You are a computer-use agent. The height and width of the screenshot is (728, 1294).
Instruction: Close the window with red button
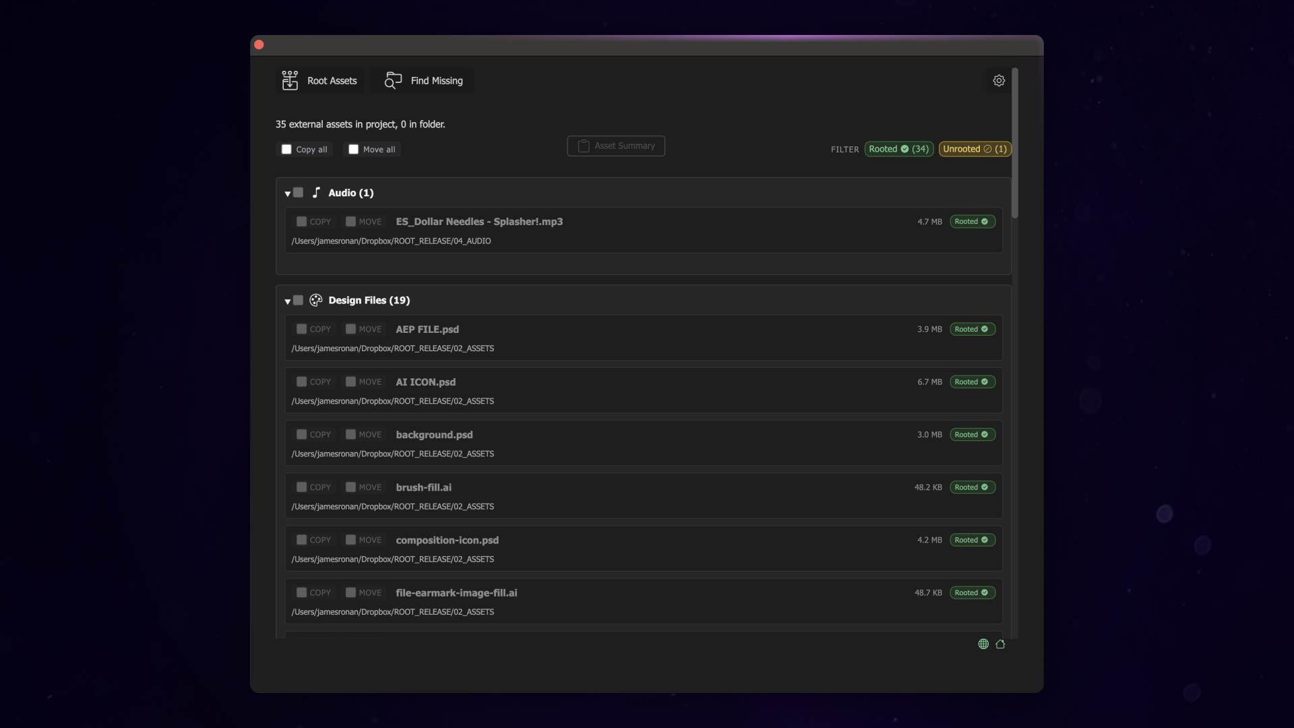point(259,45)
